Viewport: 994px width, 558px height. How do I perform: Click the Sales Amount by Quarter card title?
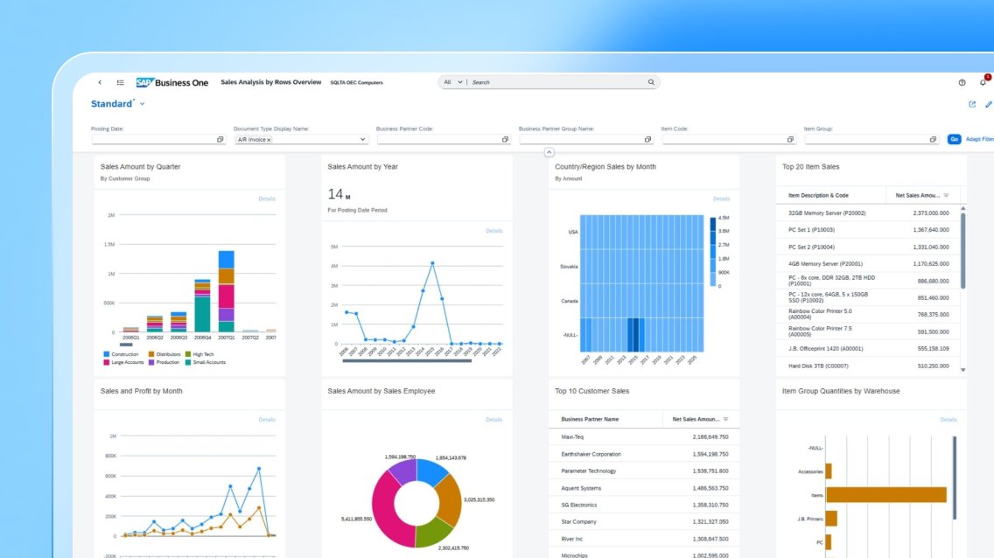[x=140, y=167]
